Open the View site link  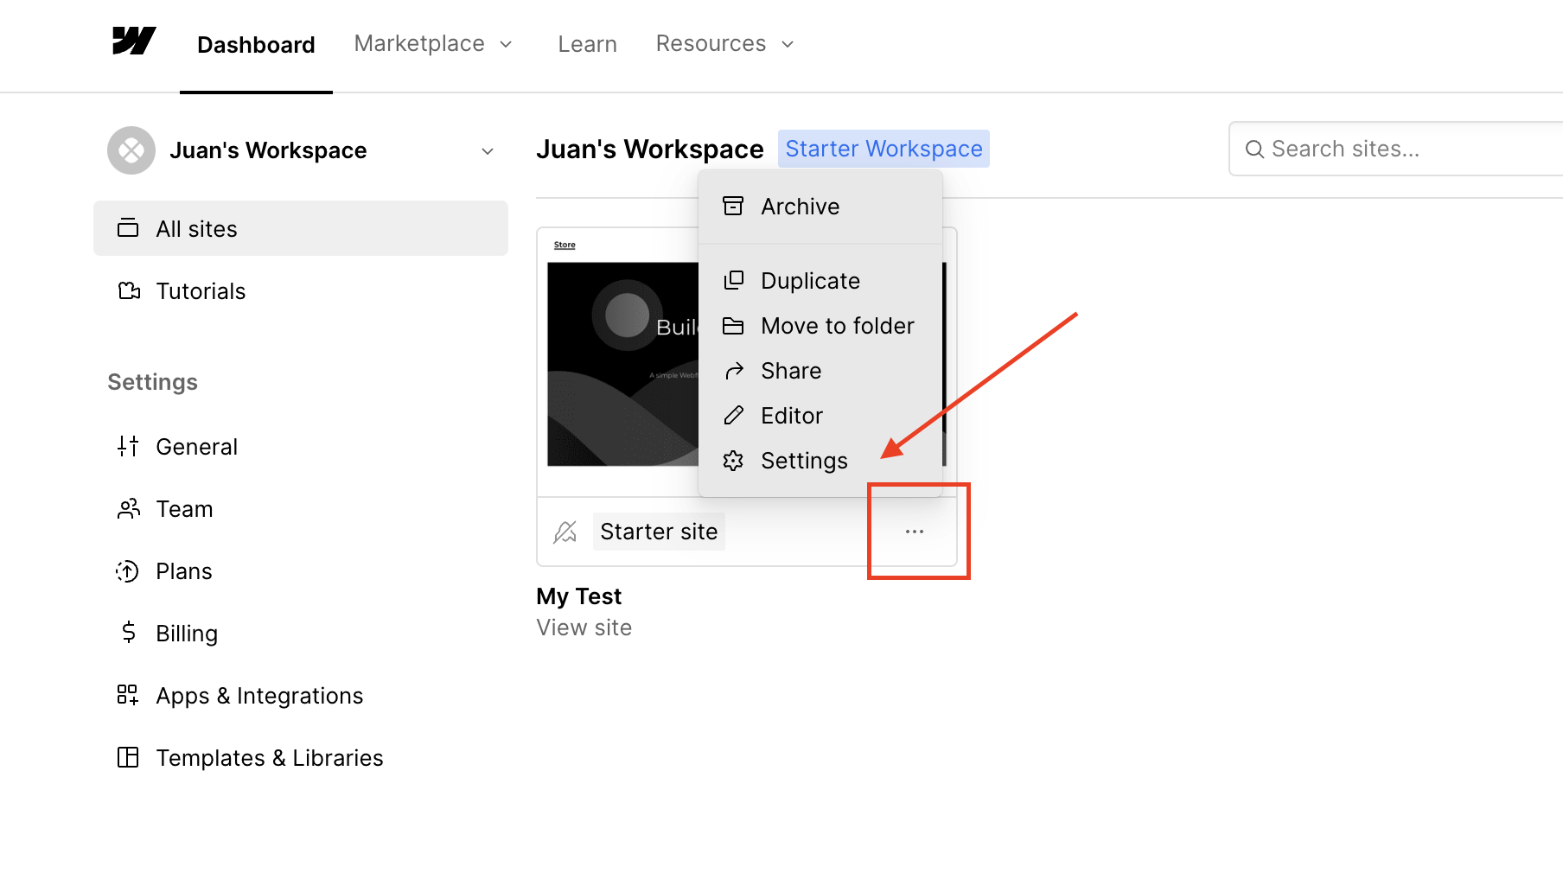584,627
